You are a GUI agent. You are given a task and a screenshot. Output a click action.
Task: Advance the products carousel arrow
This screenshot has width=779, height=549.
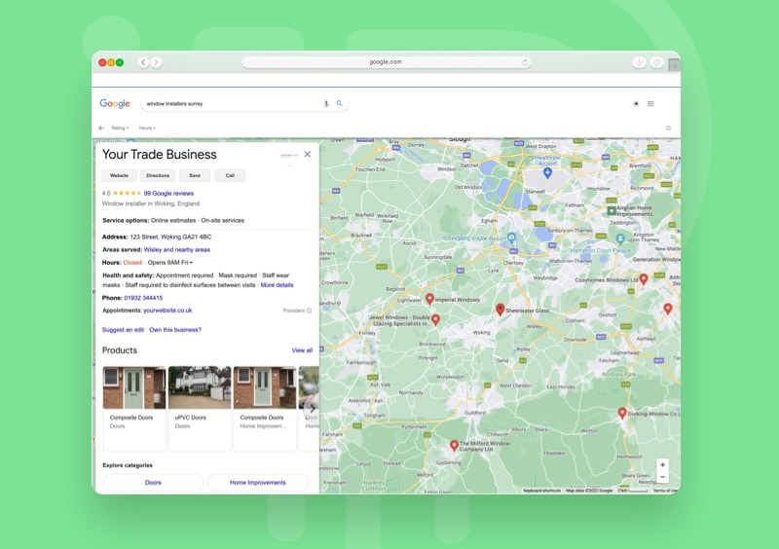tap(312, 409)
